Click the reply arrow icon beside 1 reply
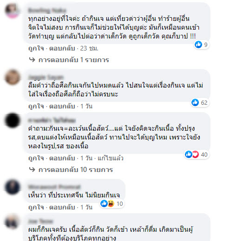 pos(32,59)
